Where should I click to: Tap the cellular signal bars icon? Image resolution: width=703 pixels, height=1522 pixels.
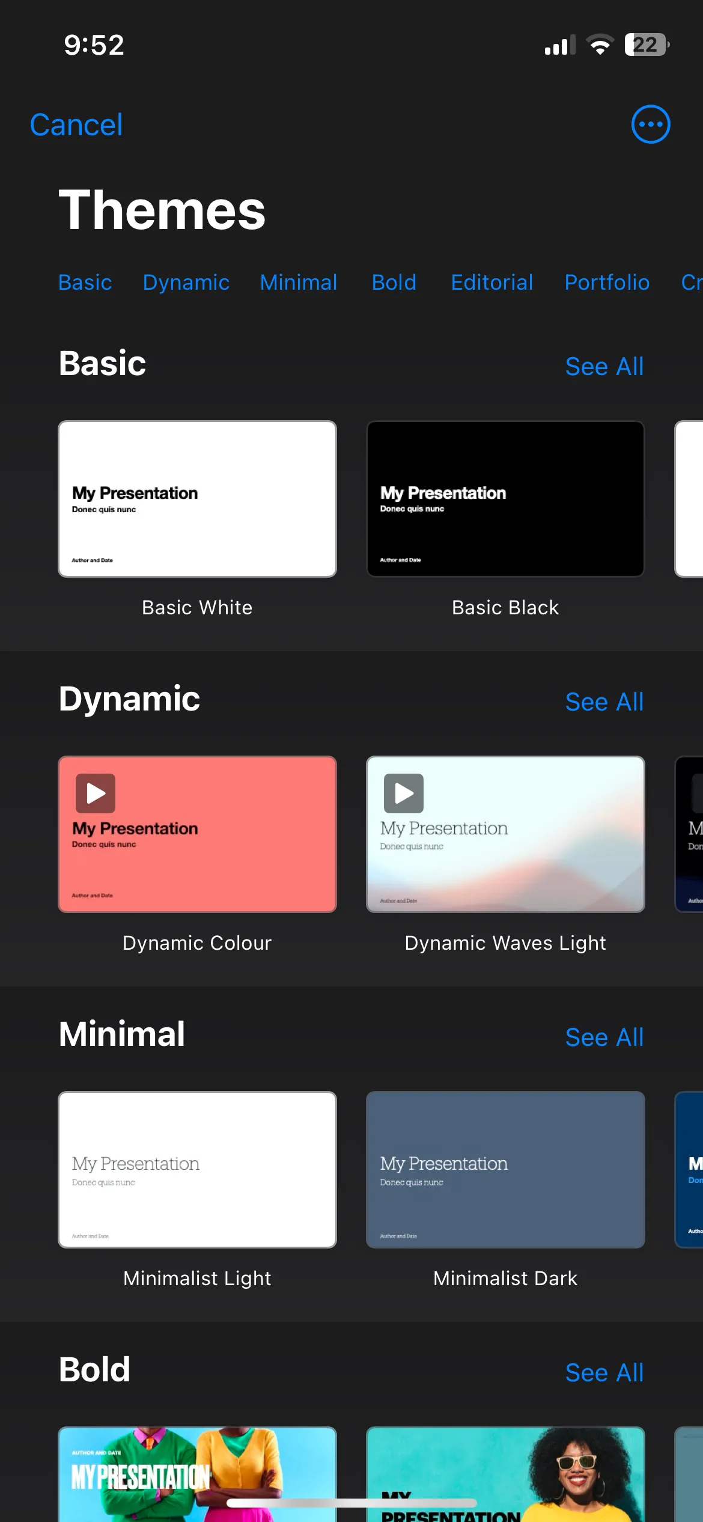560,45
